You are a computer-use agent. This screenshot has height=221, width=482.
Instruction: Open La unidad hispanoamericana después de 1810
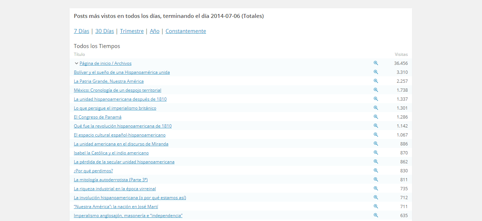pos(120,99)
